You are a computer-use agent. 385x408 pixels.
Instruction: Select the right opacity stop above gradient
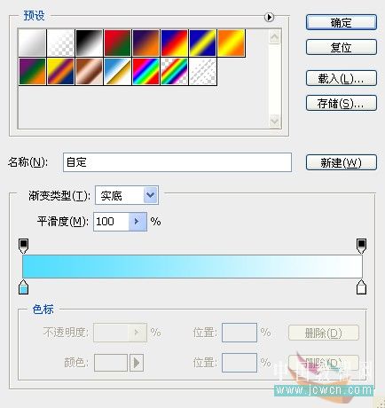pos(361,247)
